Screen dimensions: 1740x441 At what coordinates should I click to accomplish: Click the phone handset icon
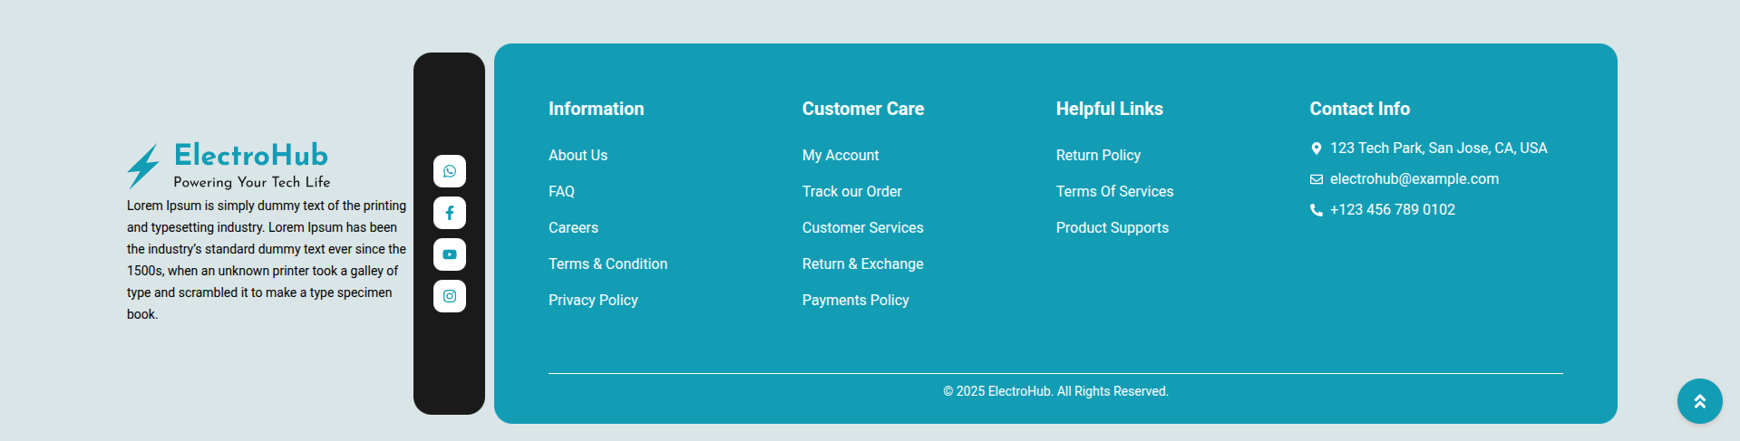tap(1317, 210)
